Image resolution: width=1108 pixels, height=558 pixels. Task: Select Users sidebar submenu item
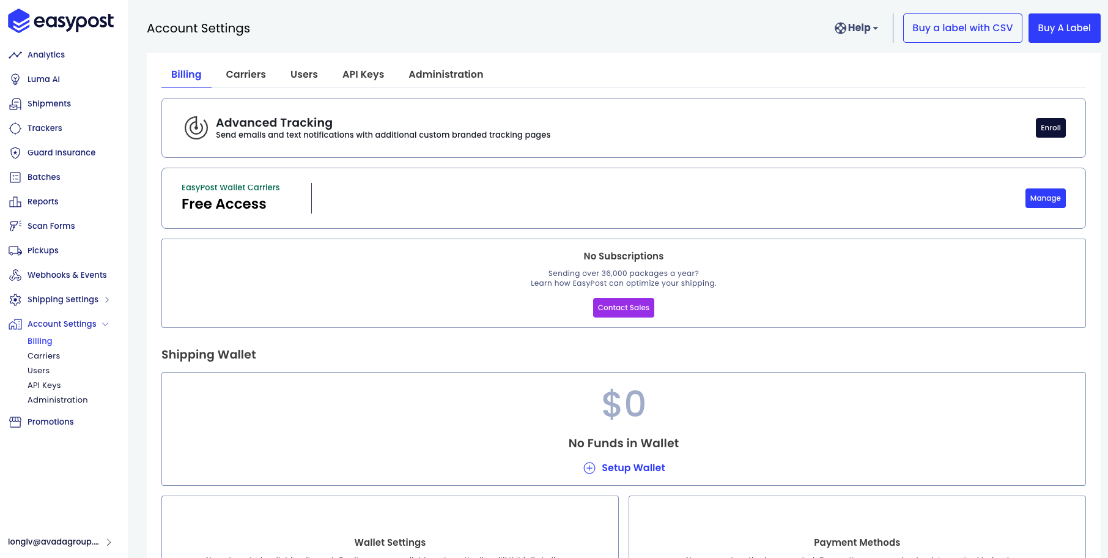point(39,371)
